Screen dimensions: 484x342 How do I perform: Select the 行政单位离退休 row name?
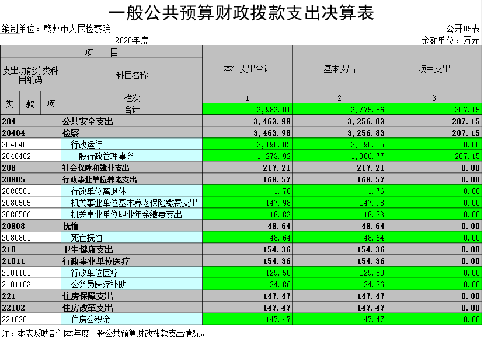pyautogui.click(x=99, y=191)
